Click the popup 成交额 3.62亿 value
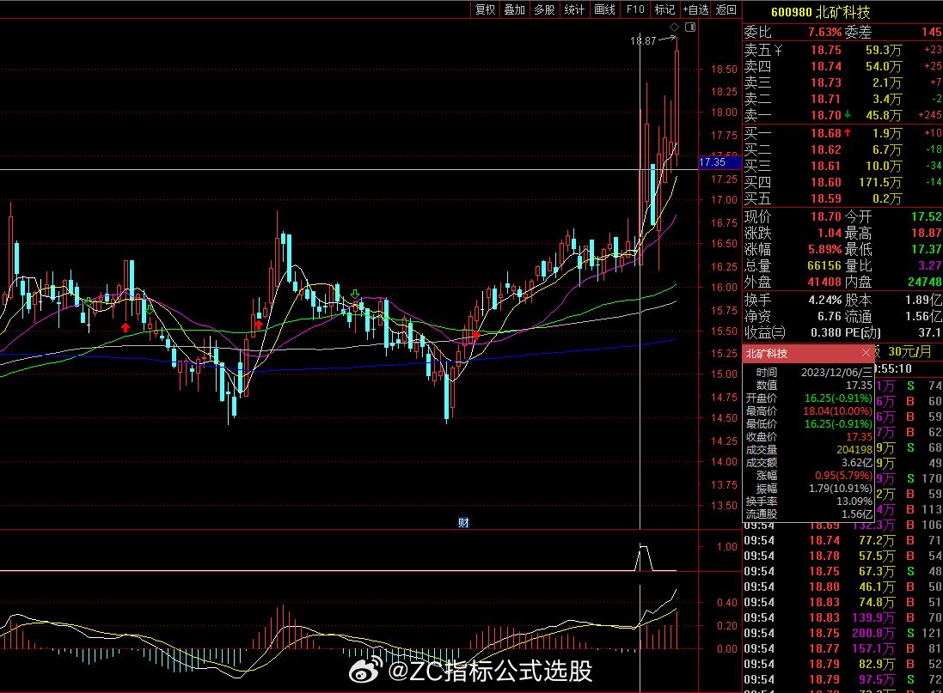This screenshot has height=693, width=943. pyautogui.click(x=856, y=463)
